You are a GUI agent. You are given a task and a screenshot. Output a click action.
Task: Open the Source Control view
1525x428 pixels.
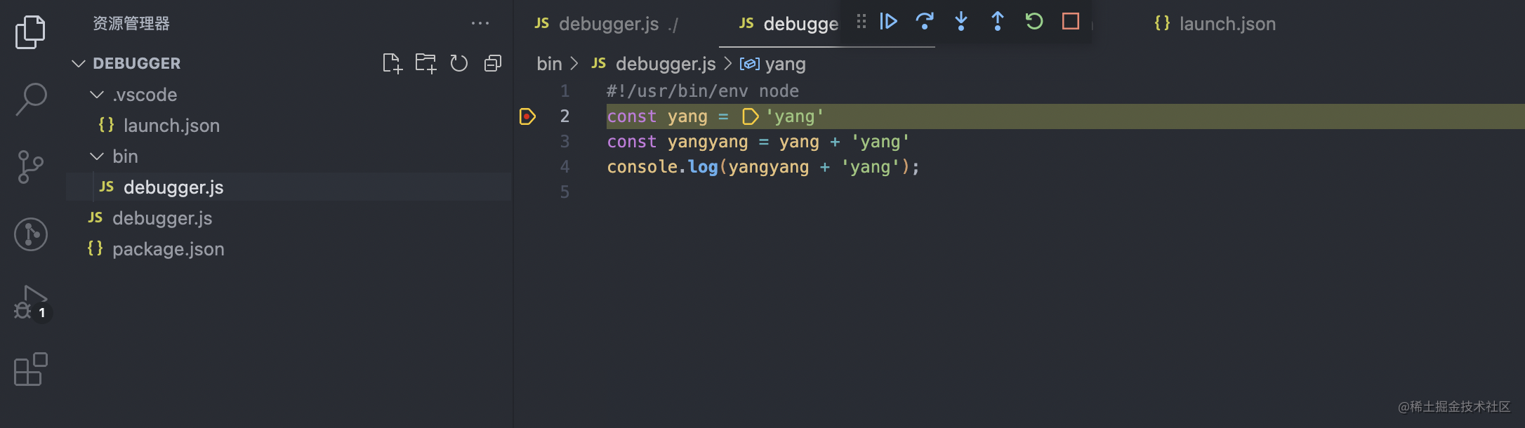30,167
